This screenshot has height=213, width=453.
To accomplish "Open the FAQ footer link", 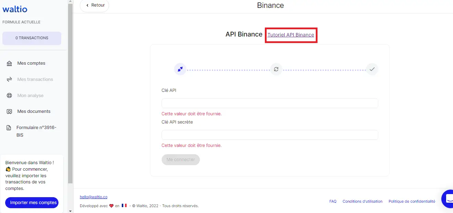I will [333, 201].
